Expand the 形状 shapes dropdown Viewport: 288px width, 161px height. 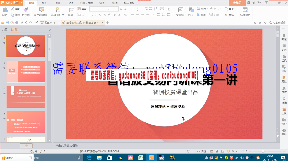tap(191, 15)
